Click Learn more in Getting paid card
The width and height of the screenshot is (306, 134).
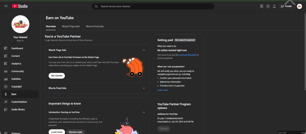[163, 90]
